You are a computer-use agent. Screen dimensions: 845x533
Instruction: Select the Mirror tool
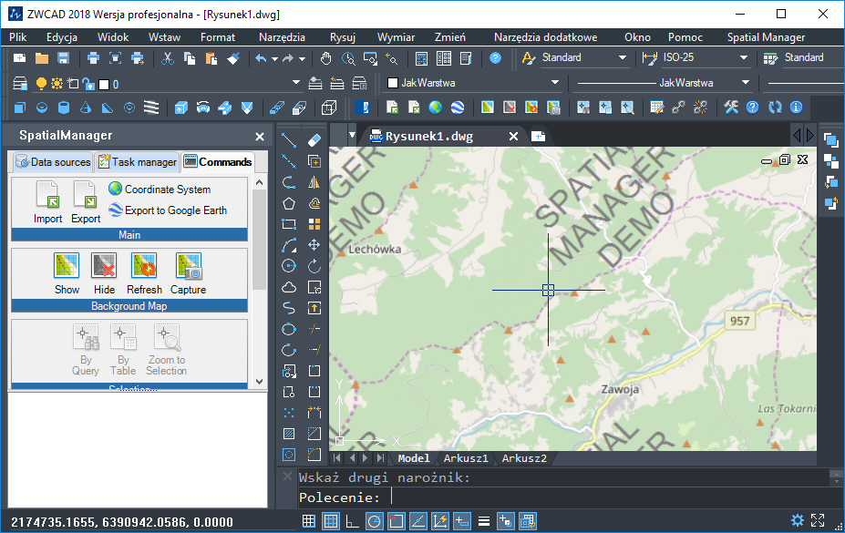click(314, 182)
